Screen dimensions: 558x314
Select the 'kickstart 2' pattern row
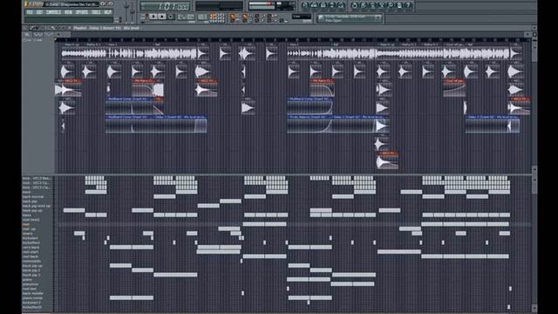click(37, 303)
